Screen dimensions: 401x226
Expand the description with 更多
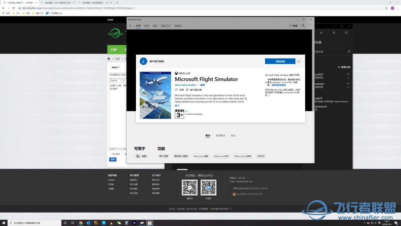[x=177, y=105]
